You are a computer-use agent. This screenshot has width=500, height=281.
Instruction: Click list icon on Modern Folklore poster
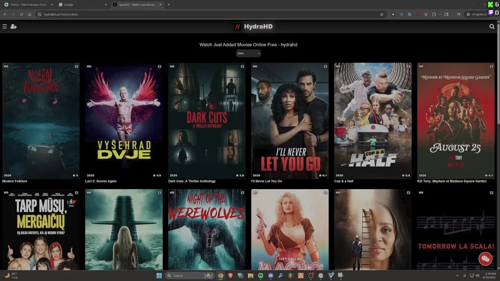click(x=77, y=66)
